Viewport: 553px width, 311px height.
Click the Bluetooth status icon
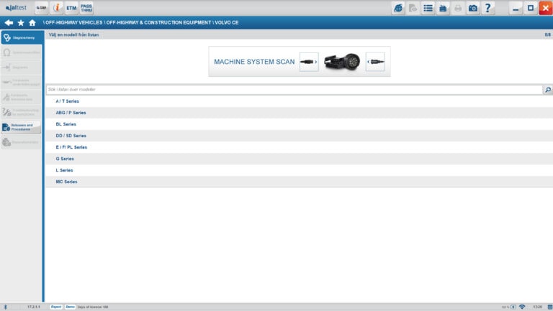click(5, 307)
